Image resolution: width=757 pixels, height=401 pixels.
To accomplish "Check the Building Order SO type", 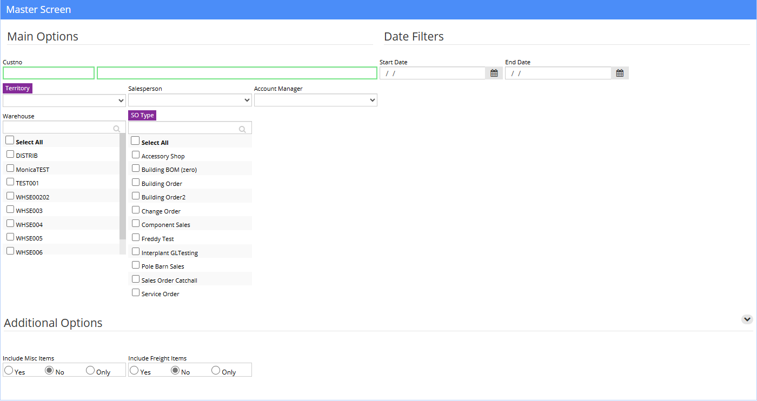I will (136, 182).
